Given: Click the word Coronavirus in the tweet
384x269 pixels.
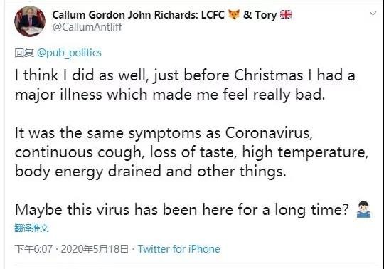Looking at the screenshot, I should click(x=269, y=133).
